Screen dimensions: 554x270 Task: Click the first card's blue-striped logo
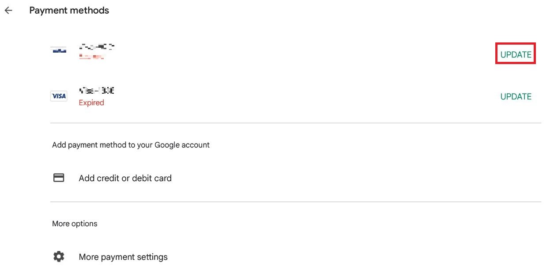tap(59, 49)
